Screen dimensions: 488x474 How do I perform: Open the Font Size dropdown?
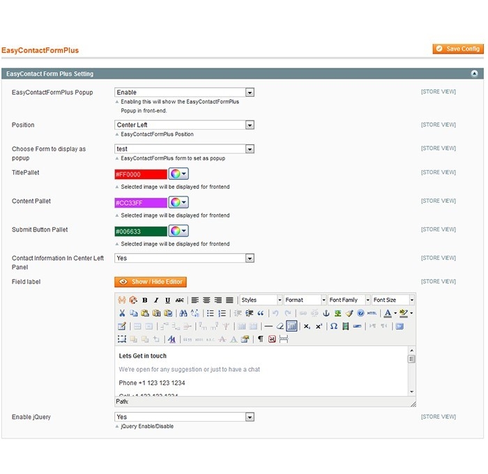(393, 300)
